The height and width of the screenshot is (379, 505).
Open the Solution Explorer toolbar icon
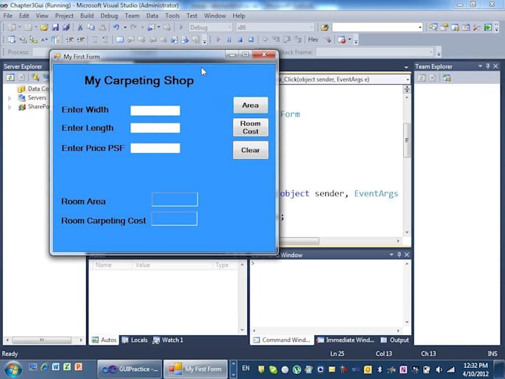[x=433, y=27]
